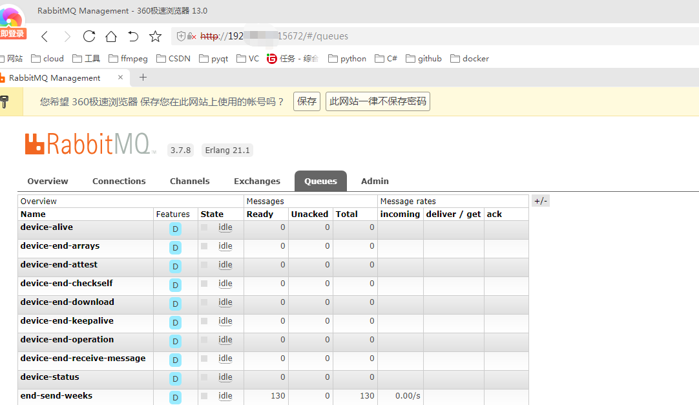699x405 pixels.
Task: Switch to the Admin tab
Action: coord(375,182)
